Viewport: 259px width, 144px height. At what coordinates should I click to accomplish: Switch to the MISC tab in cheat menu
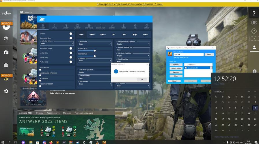(x=135, y=26)
